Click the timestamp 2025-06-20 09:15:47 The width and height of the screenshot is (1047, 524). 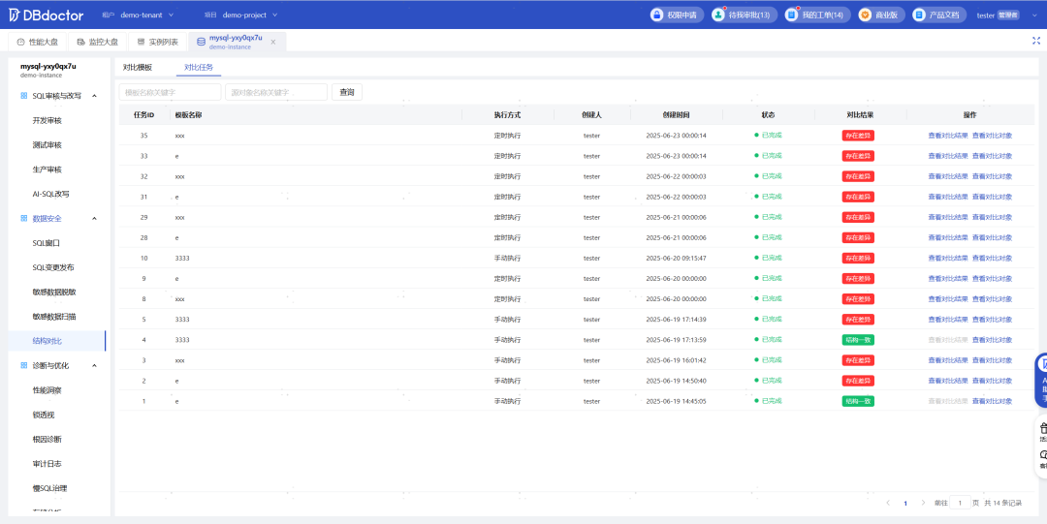(677, 259)
